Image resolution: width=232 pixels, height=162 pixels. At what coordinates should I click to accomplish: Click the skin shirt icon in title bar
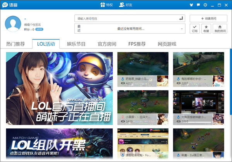(x=191, y=5)
